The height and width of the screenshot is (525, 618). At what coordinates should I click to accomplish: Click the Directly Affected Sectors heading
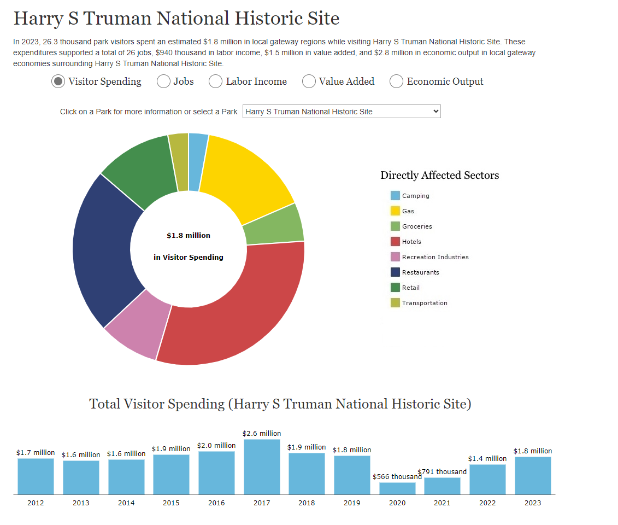tap(440, 175)
